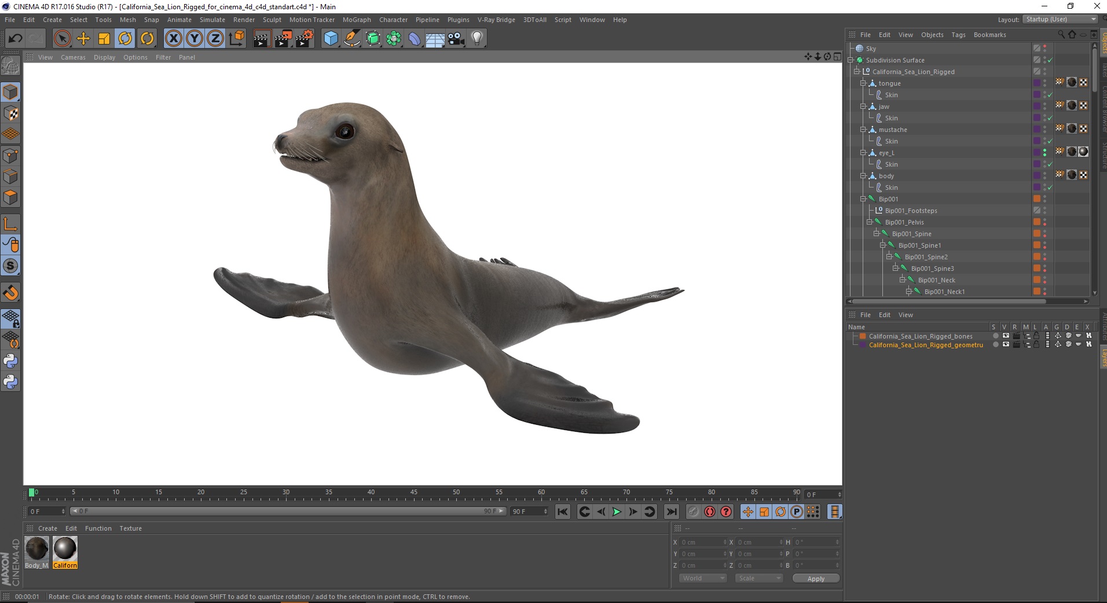
Task: Render the active view
Action: (x=262, y=39)
